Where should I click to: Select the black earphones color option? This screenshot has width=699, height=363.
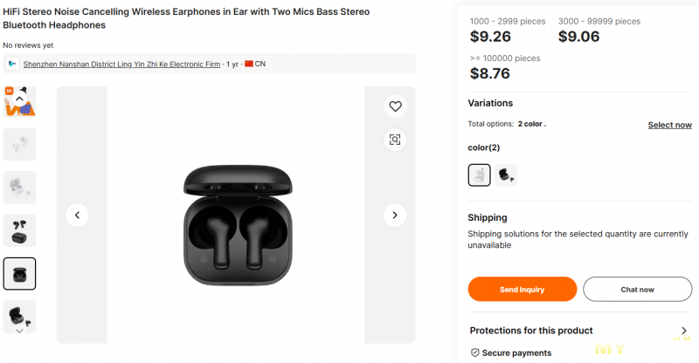(506, 175)
